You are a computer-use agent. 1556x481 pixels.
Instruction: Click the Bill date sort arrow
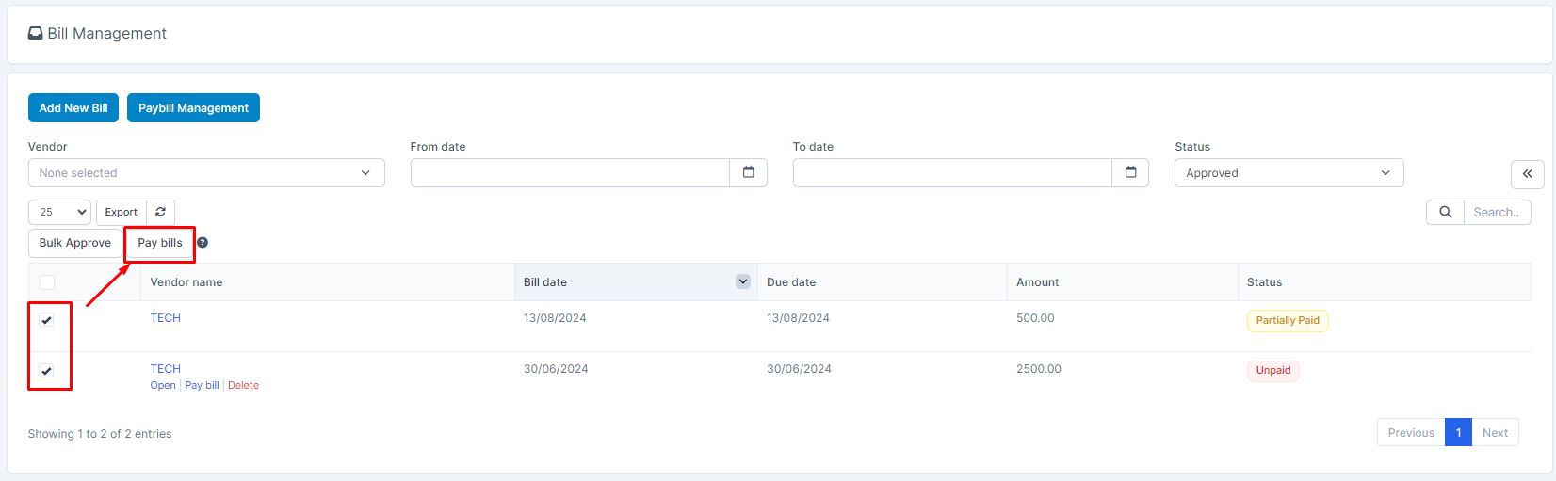point(742,281)
